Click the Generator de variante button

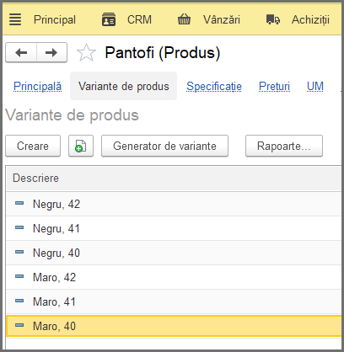pos(164,146)
